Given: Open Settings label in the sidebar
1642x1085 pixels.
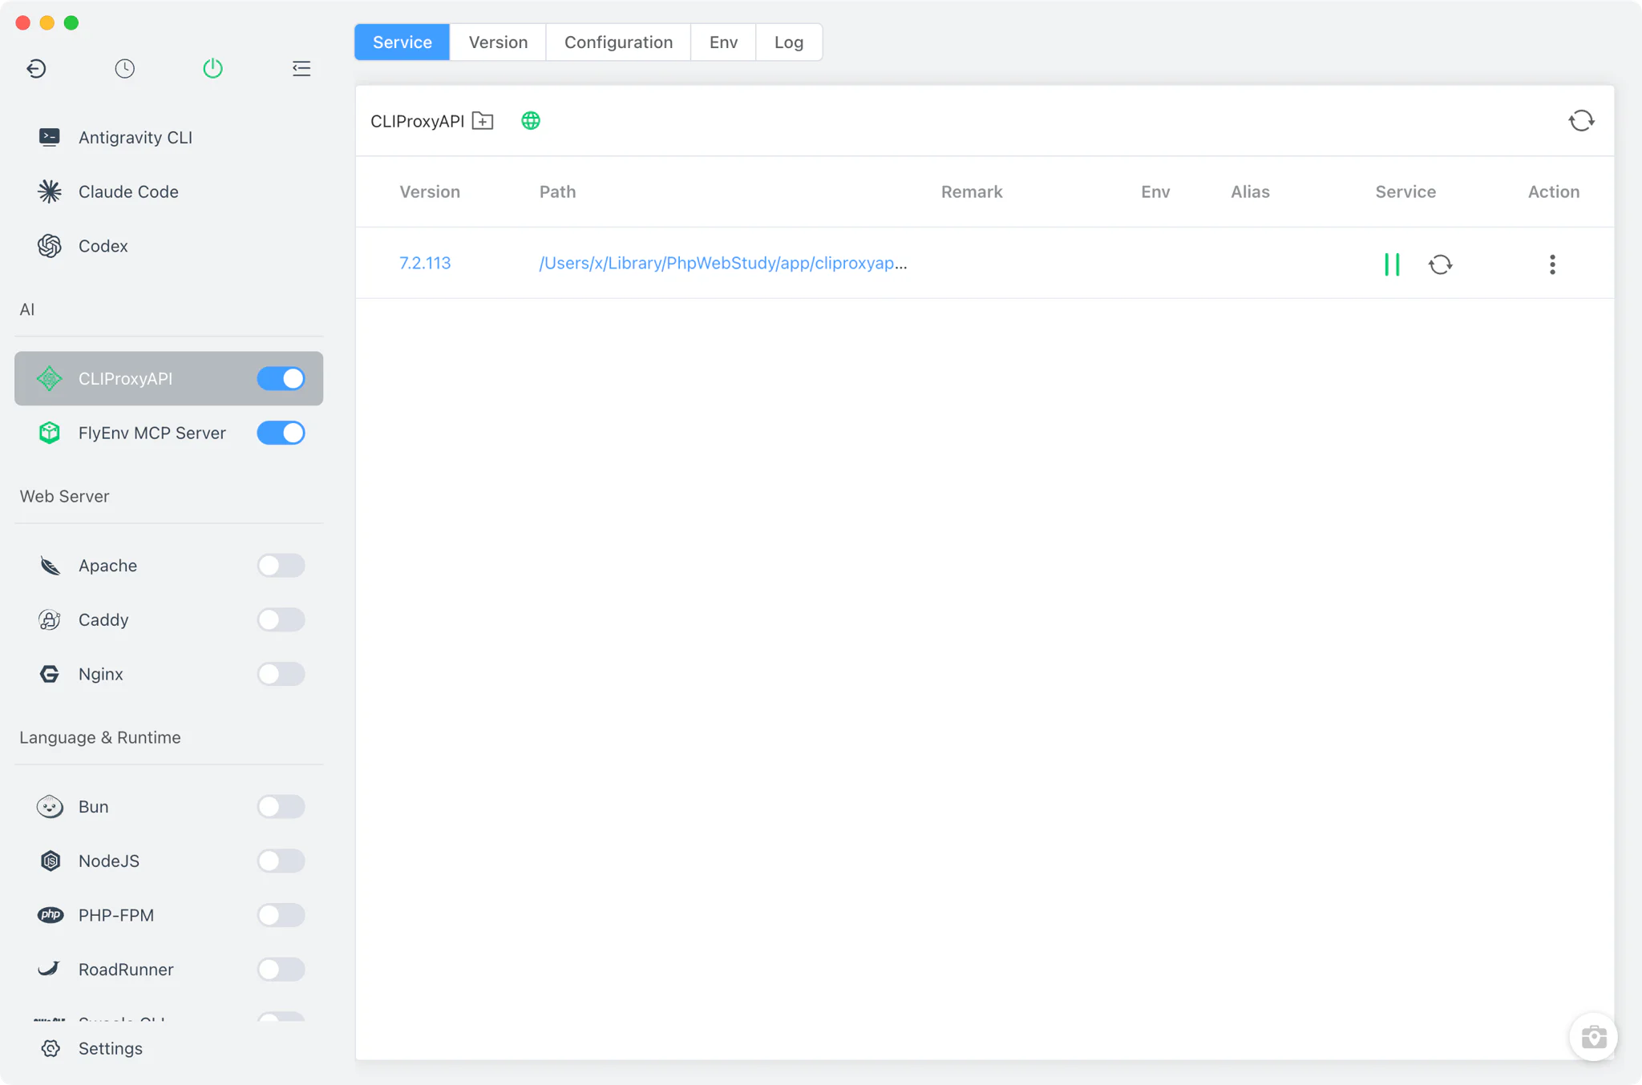Looking at the screenshot, I should click(x=111, y=1048).
